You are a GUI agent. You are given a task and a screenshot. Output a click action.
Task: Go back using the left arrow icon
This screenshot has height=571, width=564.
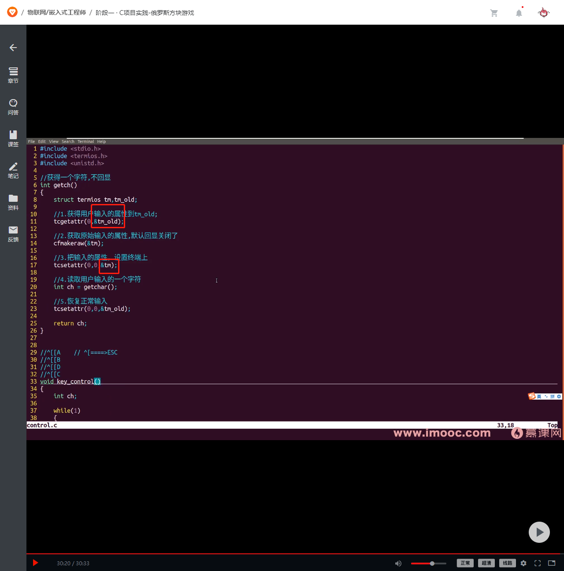point(13,48)
